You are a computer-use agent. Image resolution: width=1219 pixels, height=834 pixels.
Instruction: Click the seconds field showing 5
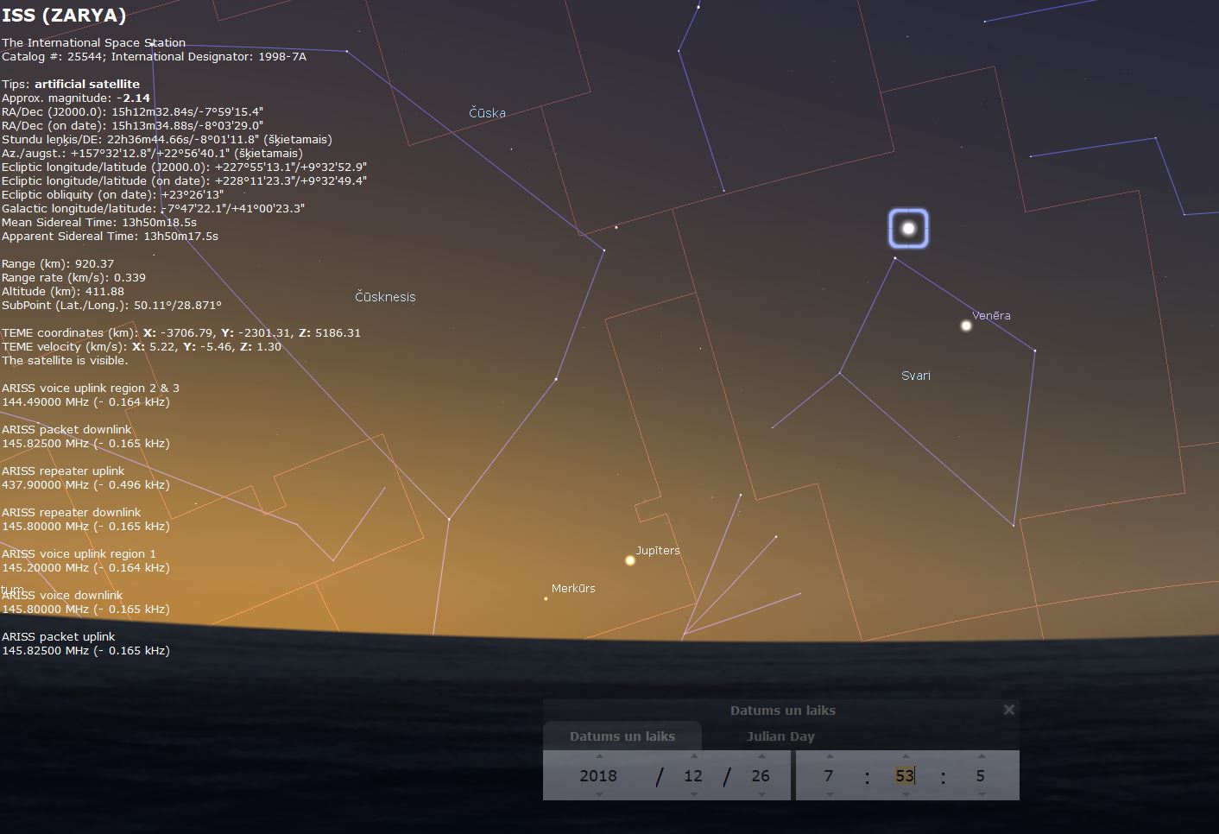(x=981, y=775)
